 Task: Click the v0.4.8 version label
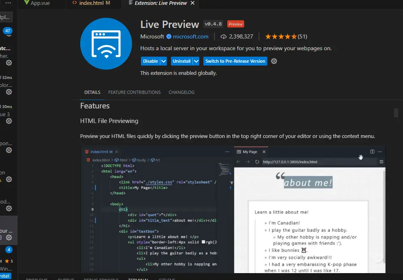pyautogui.click(x=213, y=24)
